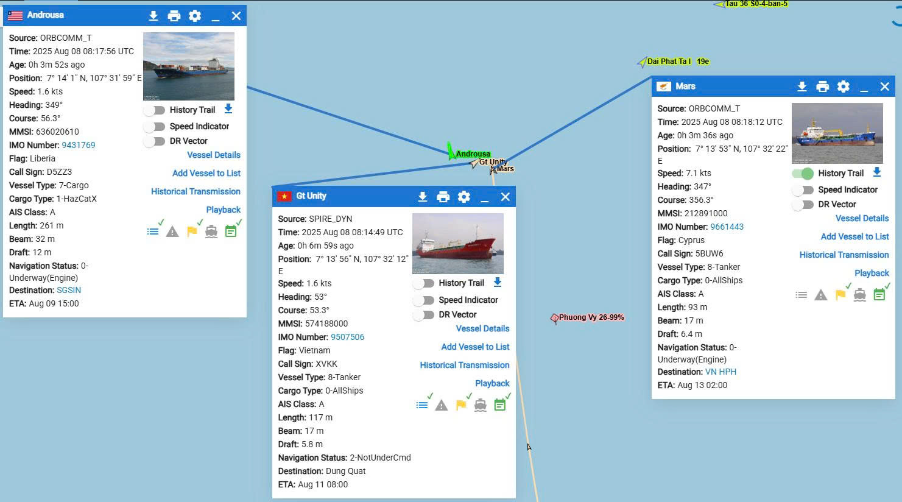Screen dimensions: 902x502
Task: Open Vessel Details for Androusa
Action: (213, 155)
